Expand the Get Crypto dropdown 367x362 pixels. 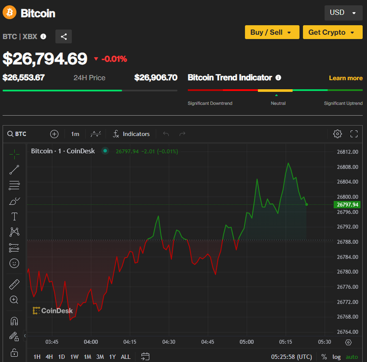[333, 32]
